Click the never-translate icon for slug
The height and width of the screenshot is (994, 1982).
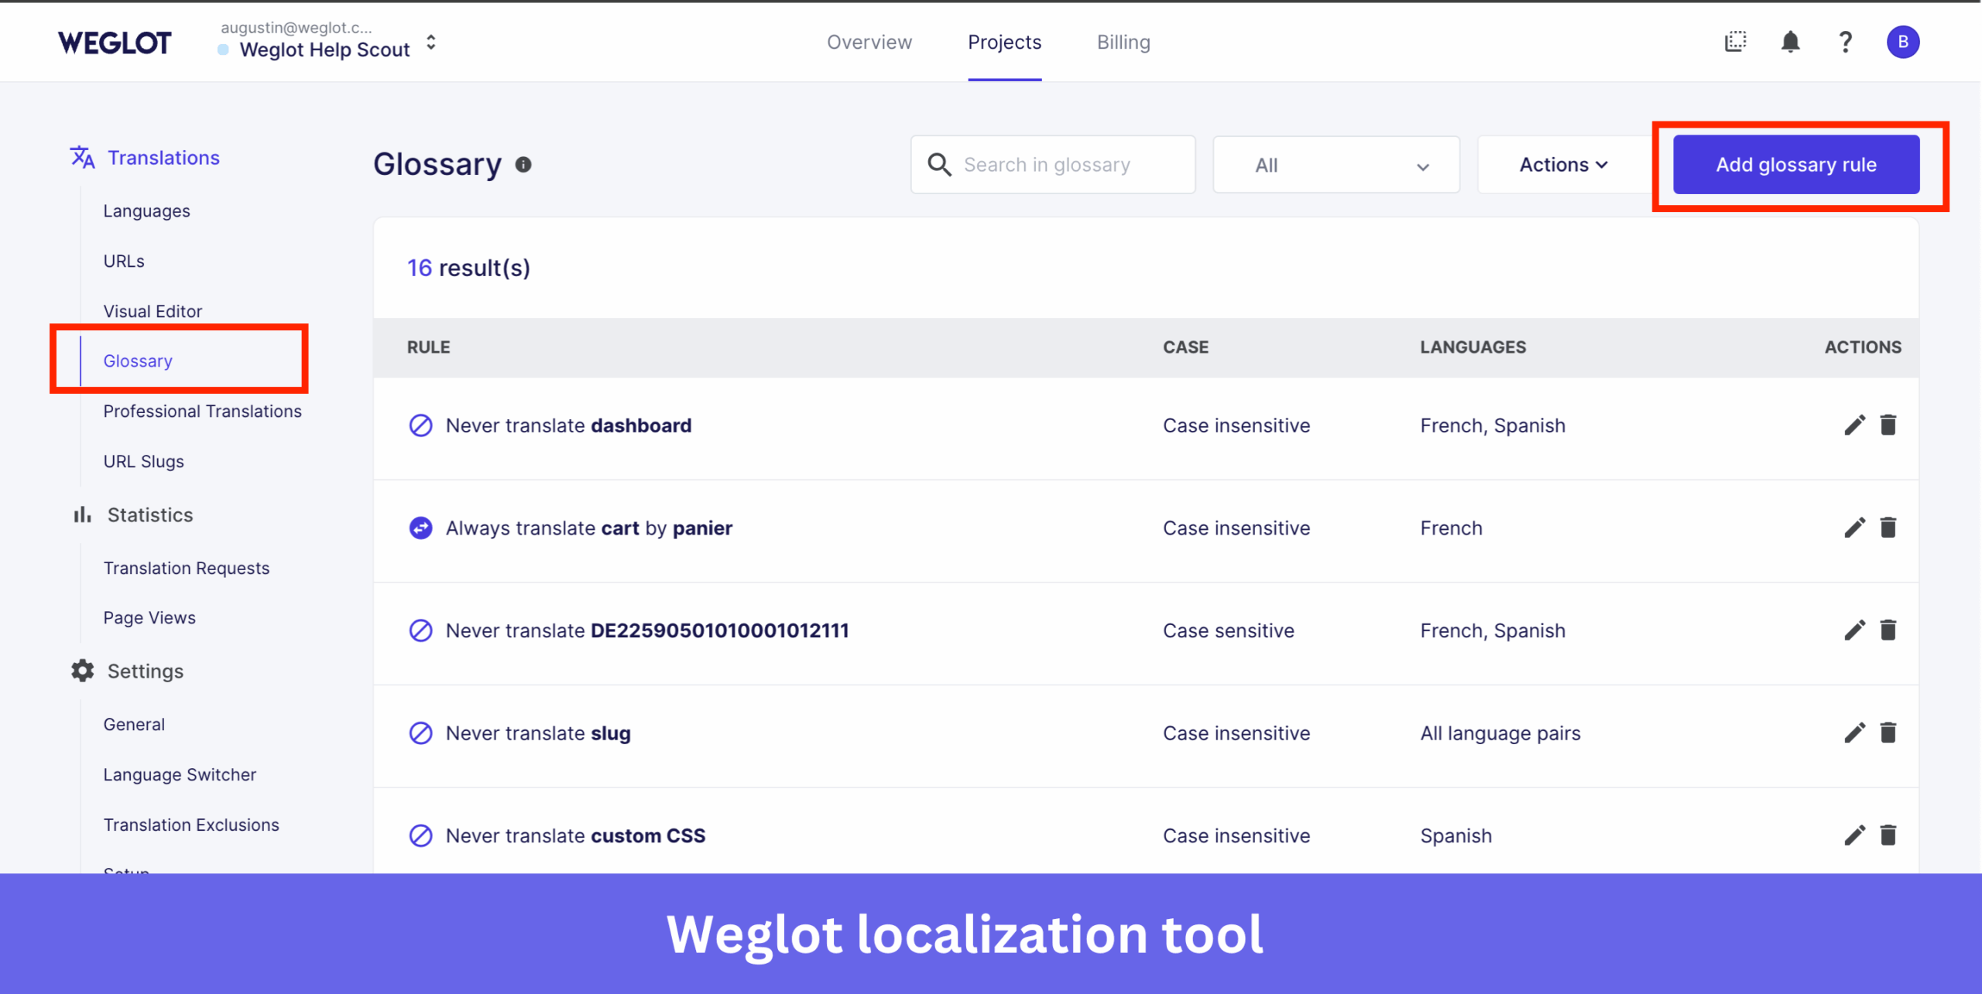click(420, 733)
